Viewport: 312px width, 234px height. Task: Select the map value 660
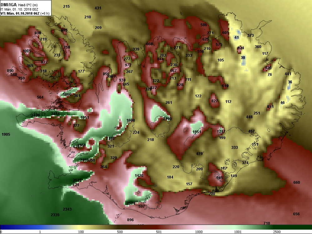coord(296,183)
